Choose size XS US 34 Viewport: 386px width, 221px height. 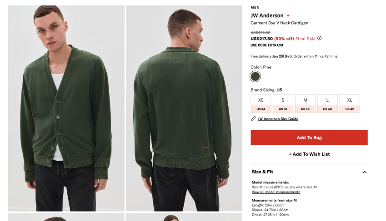[x=261, y=104]
